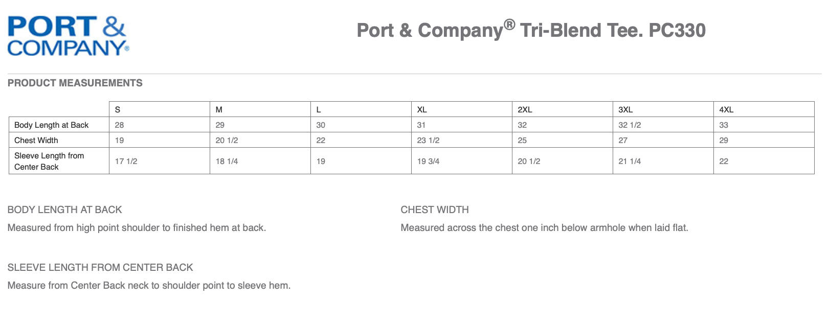829x324 pixels.
Task: Click the SLEEVE LENGTH FROM CENTER BACK heading
Action: [x=100, y=267]
